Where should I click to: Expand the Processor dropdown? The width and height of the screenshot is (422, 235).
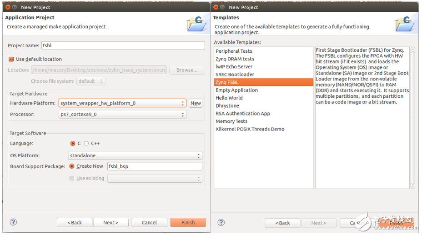pos(122,115)
